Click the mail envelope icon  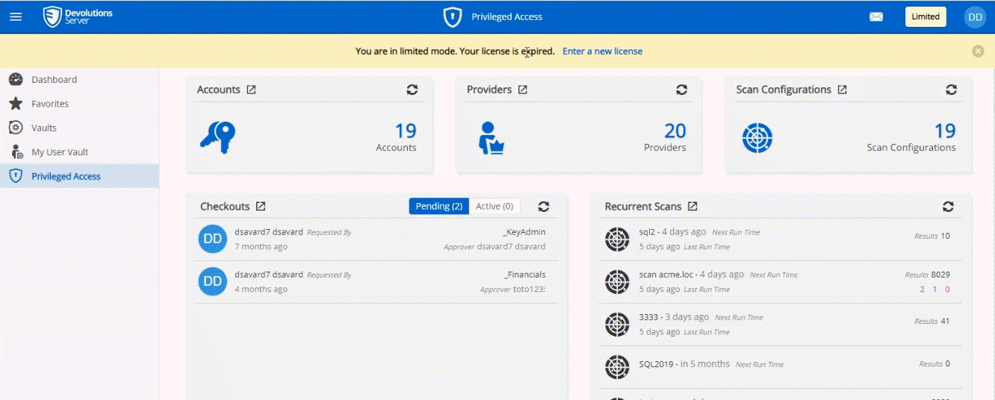coord(876,16)
